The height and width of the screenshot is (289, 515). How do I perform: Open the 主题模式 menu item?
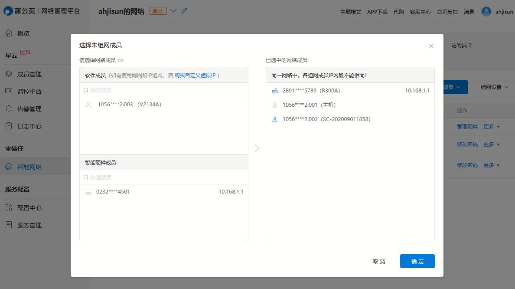coord(351,12)
